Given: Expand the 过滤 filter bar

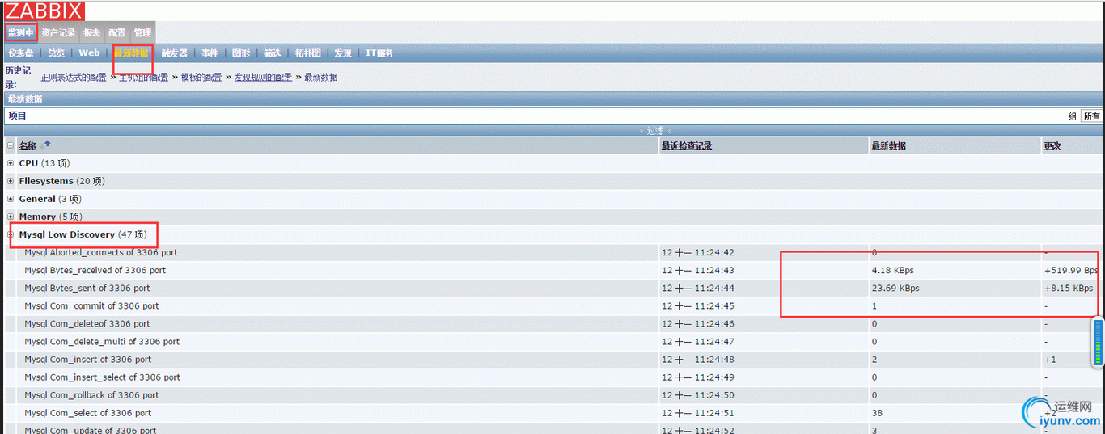Looking at the screenshot, I should click(x=655, y=131).
